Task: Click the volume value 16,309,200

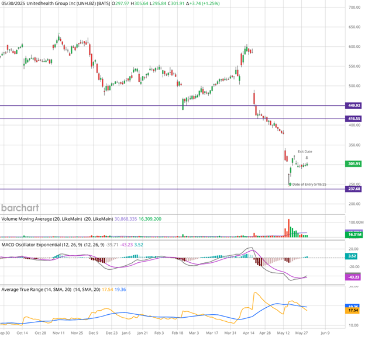Action: (150, 219)
